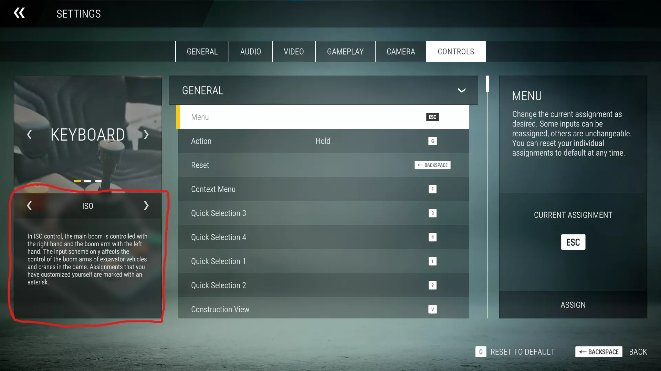Screen dimensions: 661x371
Task: Switch to previous input device before Keyboard
Action: tap(29, 135)
